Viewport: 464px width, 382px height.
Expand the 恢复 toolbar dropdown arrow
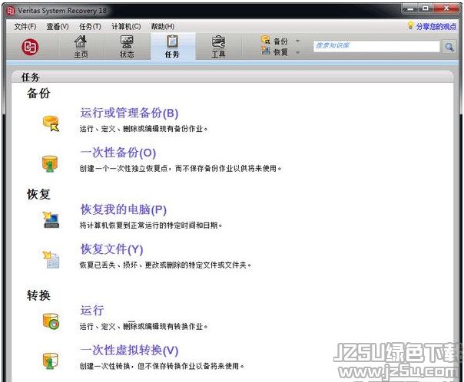click(x=298, y=52)
